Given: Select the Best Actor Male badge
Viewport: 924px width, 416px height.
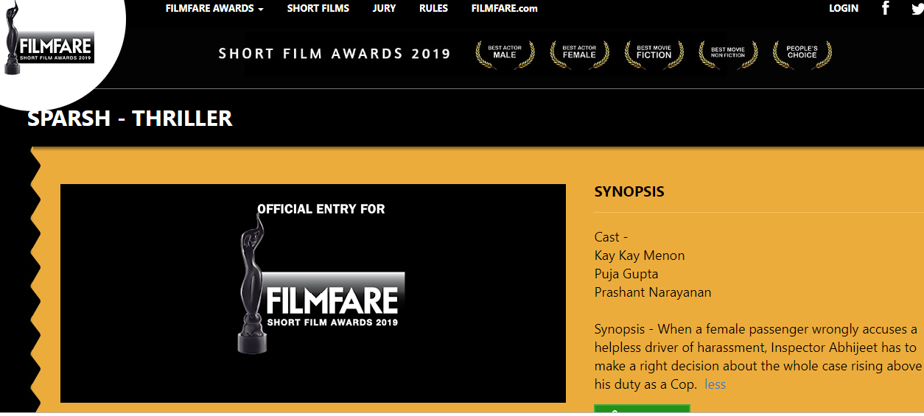Looking at the screenshot, I should tap(505, 53).
